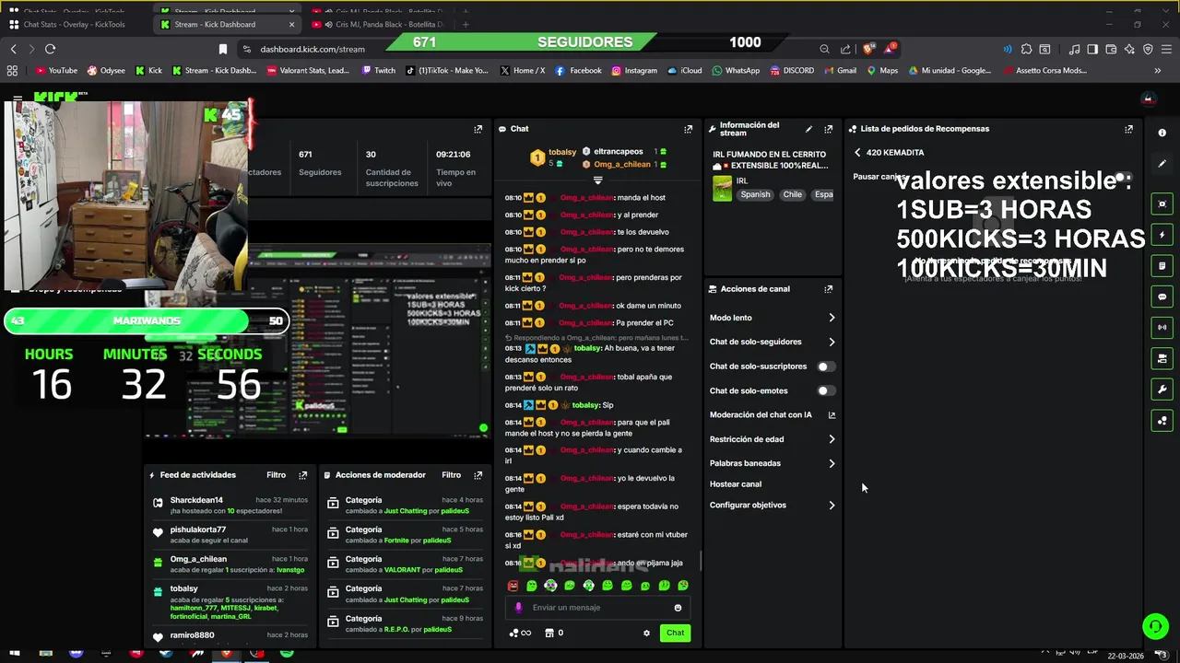
Task: Open the emoji picker in message box
Action: click(x=678, y=607)
